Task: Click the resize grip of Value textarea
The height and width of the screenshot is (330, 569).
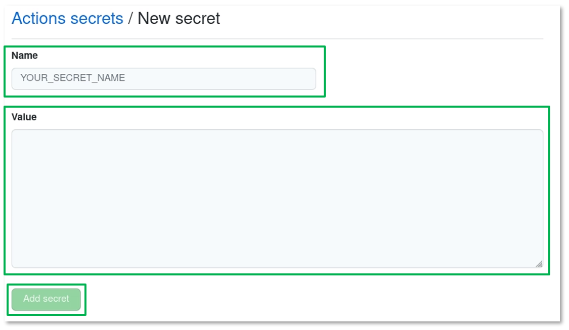Action: (539, 263)
